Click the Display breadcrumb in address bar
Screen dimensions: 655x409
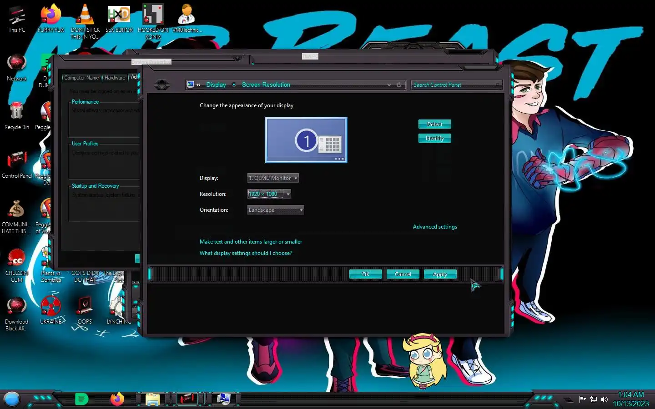pos(216,85)
